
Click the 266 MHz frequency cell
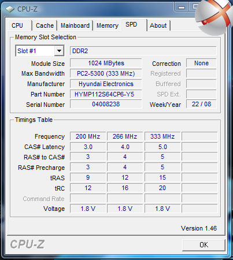coord(125,136)
